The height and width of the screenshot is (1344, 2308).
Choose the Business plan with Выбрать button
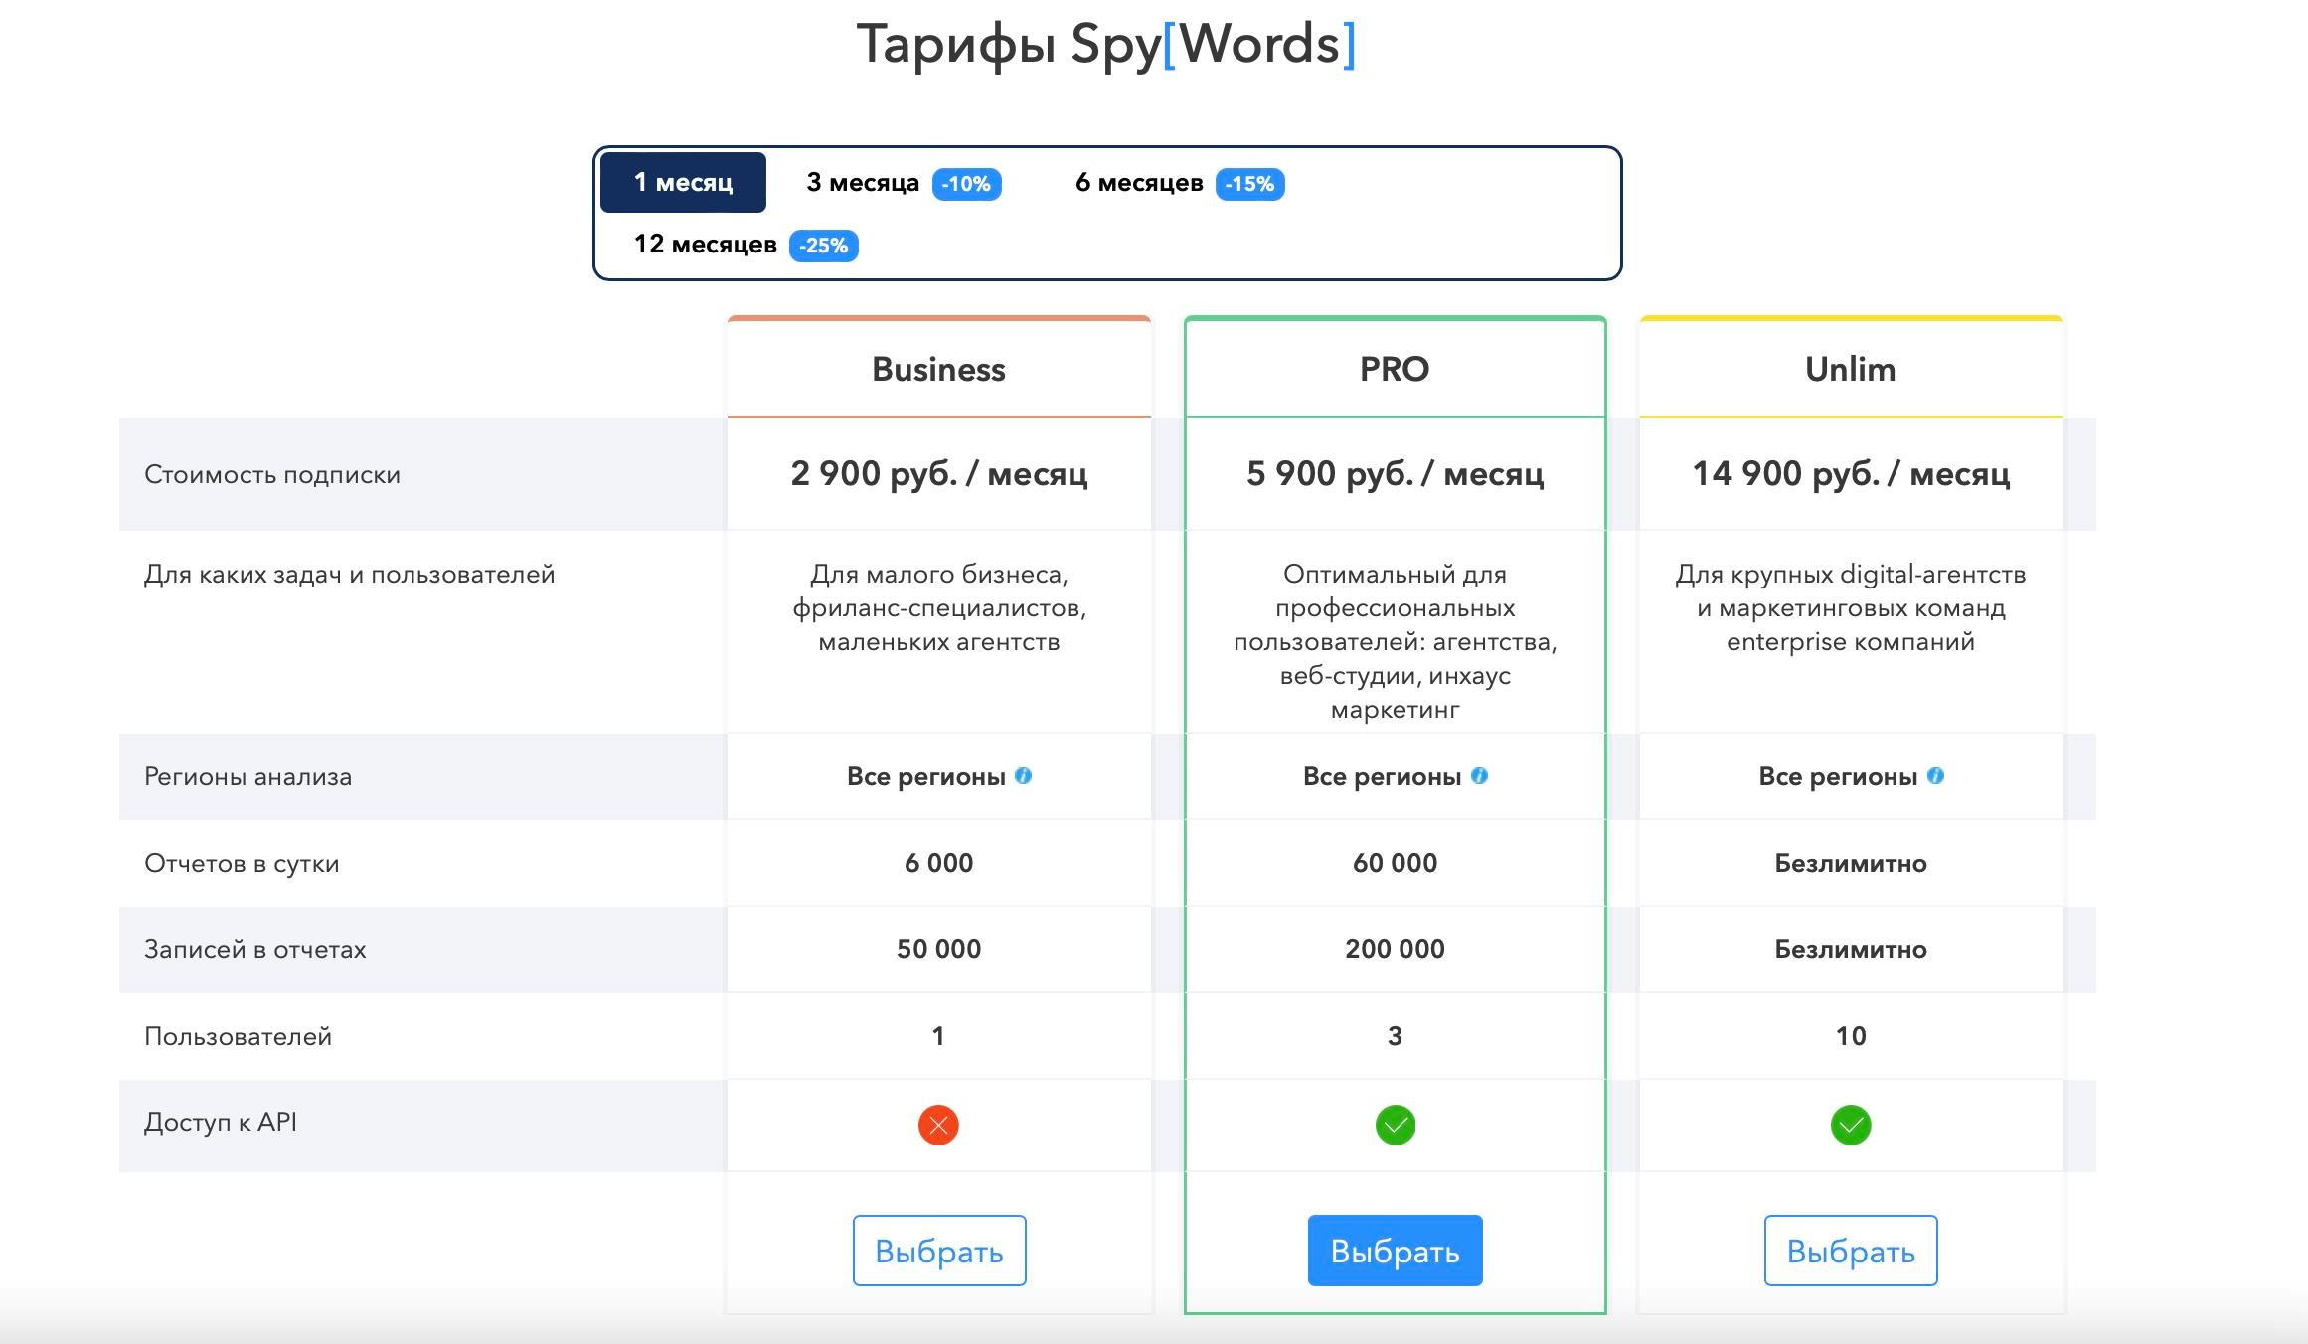click(939, 1251)
